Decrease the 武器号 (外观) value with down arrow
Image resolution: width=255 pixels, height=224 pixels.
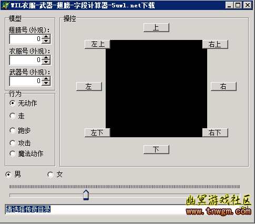pos(46,83)
